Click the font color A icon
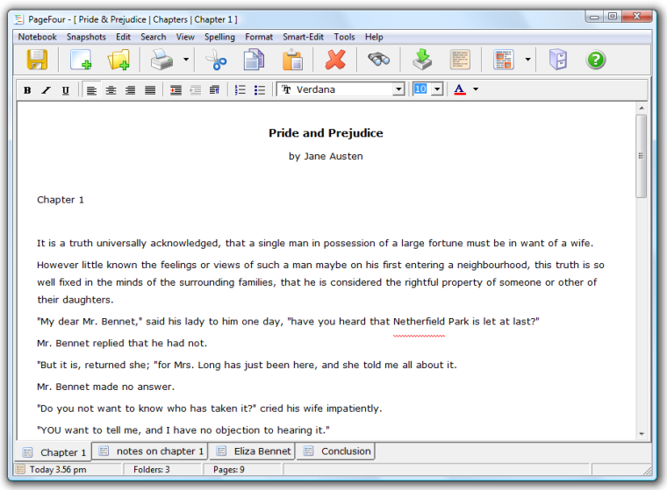The width and height of the screenshot is (667, 490). coord(460,89)
